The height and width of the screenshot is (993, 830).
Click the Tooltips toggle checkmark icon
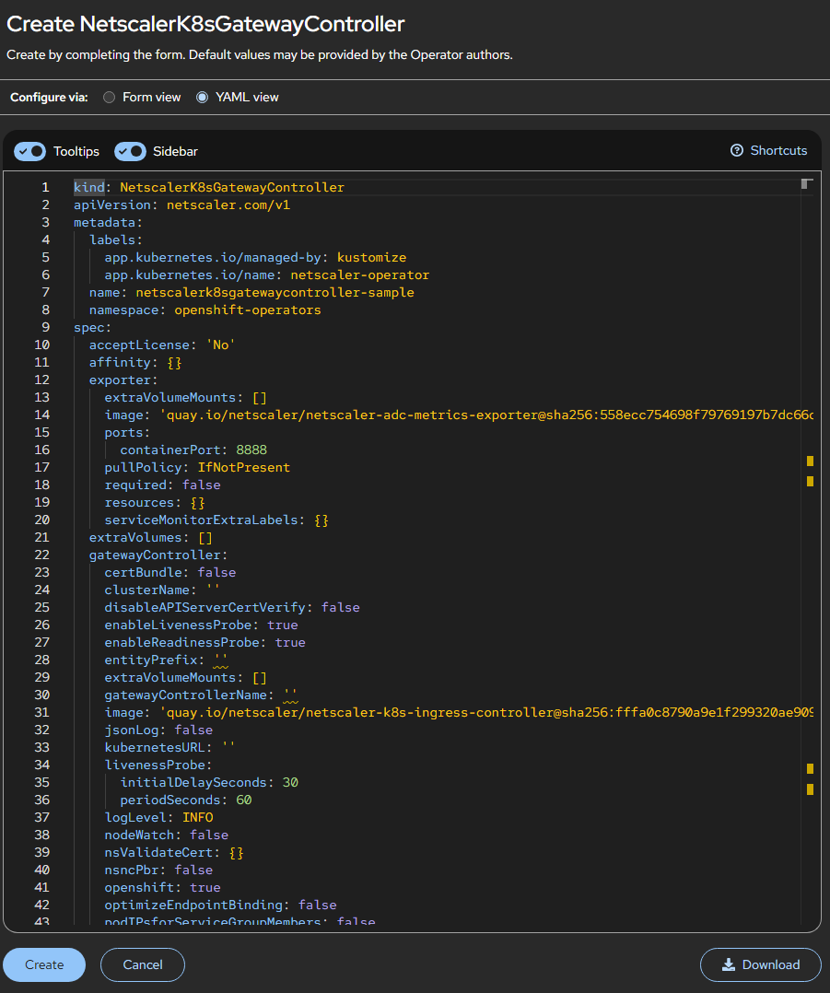point(25,150)
